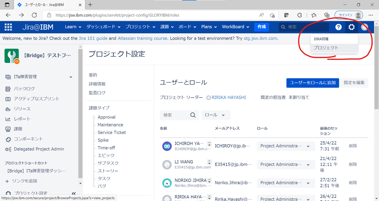Open the ボード menu
The height and width of the screenshot is (201, 379).
[187, 27]
